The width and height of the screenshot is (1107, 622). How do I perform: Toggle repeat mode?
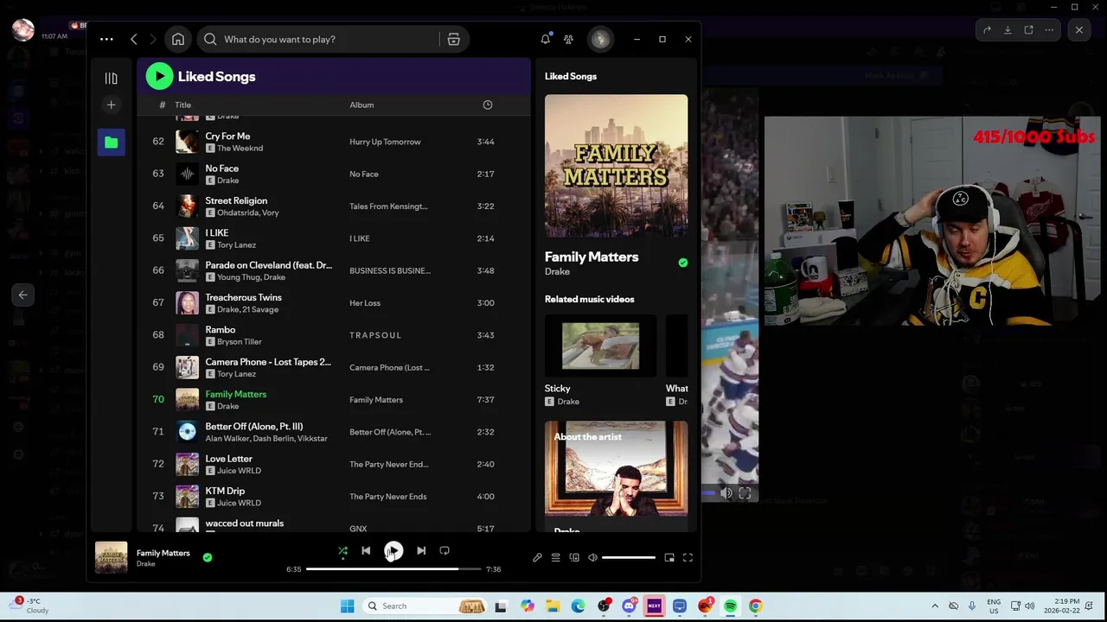445,550
